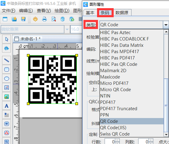
Task: Click the top-left yellow selection handle
Action: click(x=28, y=56)
